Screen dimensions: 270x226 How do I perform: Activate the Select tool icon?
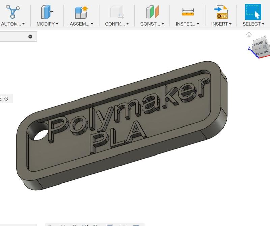253,12
